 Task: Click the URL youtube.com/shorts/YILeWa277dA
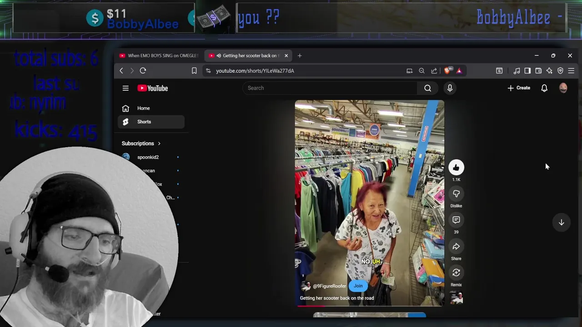255,71
